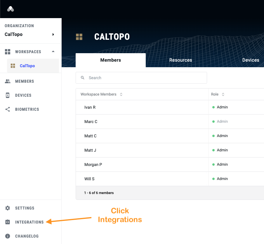Sort by Workspace Members column
This screenshot has height=244, width=264.
121,94
